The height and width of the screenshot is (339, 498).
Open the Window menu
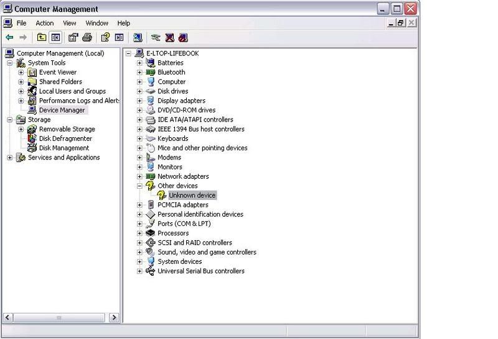coord(97,23)
